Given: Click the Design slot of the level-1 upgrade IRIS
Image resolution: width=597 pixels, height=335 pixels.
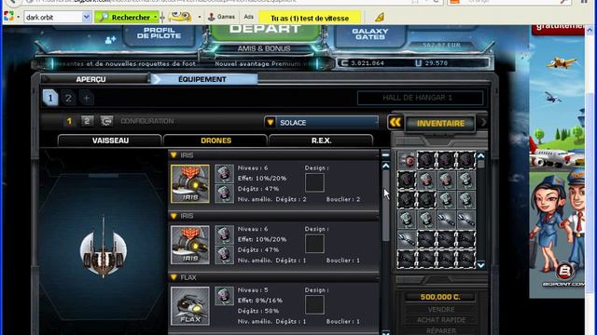Looking at the screenshot, I should 314,244.
